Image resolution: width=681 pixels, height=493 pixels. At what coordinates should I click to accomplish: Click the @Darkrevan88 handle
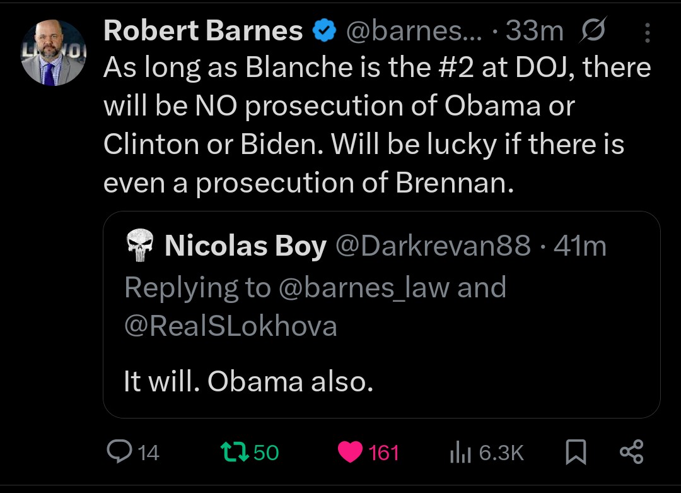coord(433,246)
